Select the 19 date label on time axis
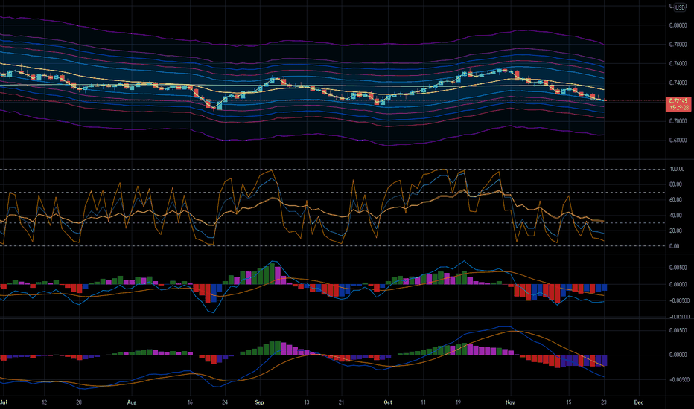The width and height of the screenshot is (694, 409). click(x=458, y=402)
